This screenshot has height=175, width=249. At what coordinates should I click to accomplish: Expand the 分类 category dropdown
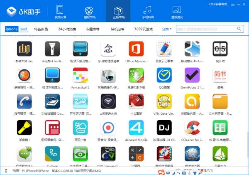(166, 29)
